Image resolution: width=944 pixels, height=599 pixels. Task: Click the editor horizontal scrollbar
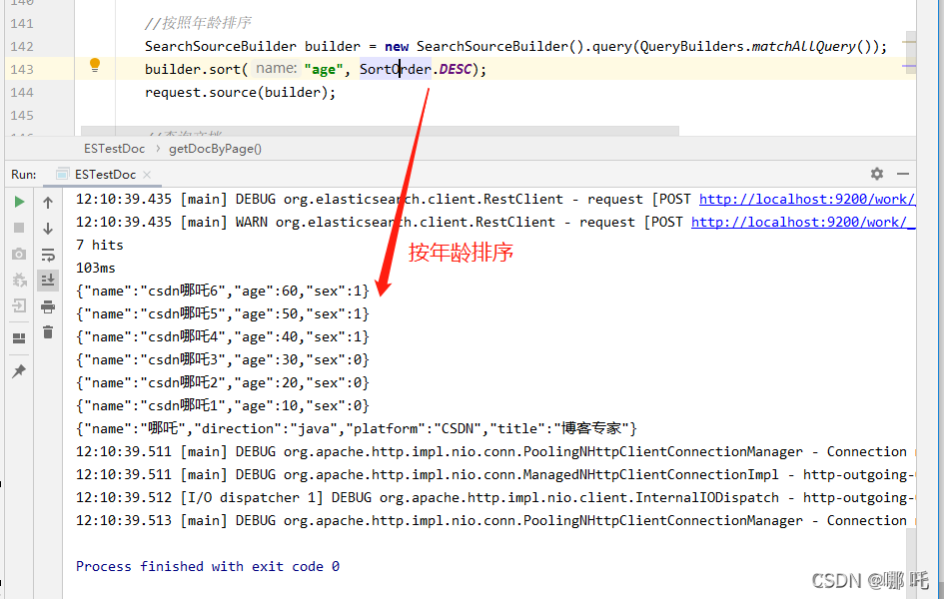point(380,131)
